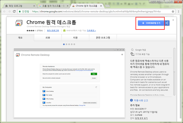Open the 지원 tab
Screen dimensions: 183x123
[x=75, y=37]
